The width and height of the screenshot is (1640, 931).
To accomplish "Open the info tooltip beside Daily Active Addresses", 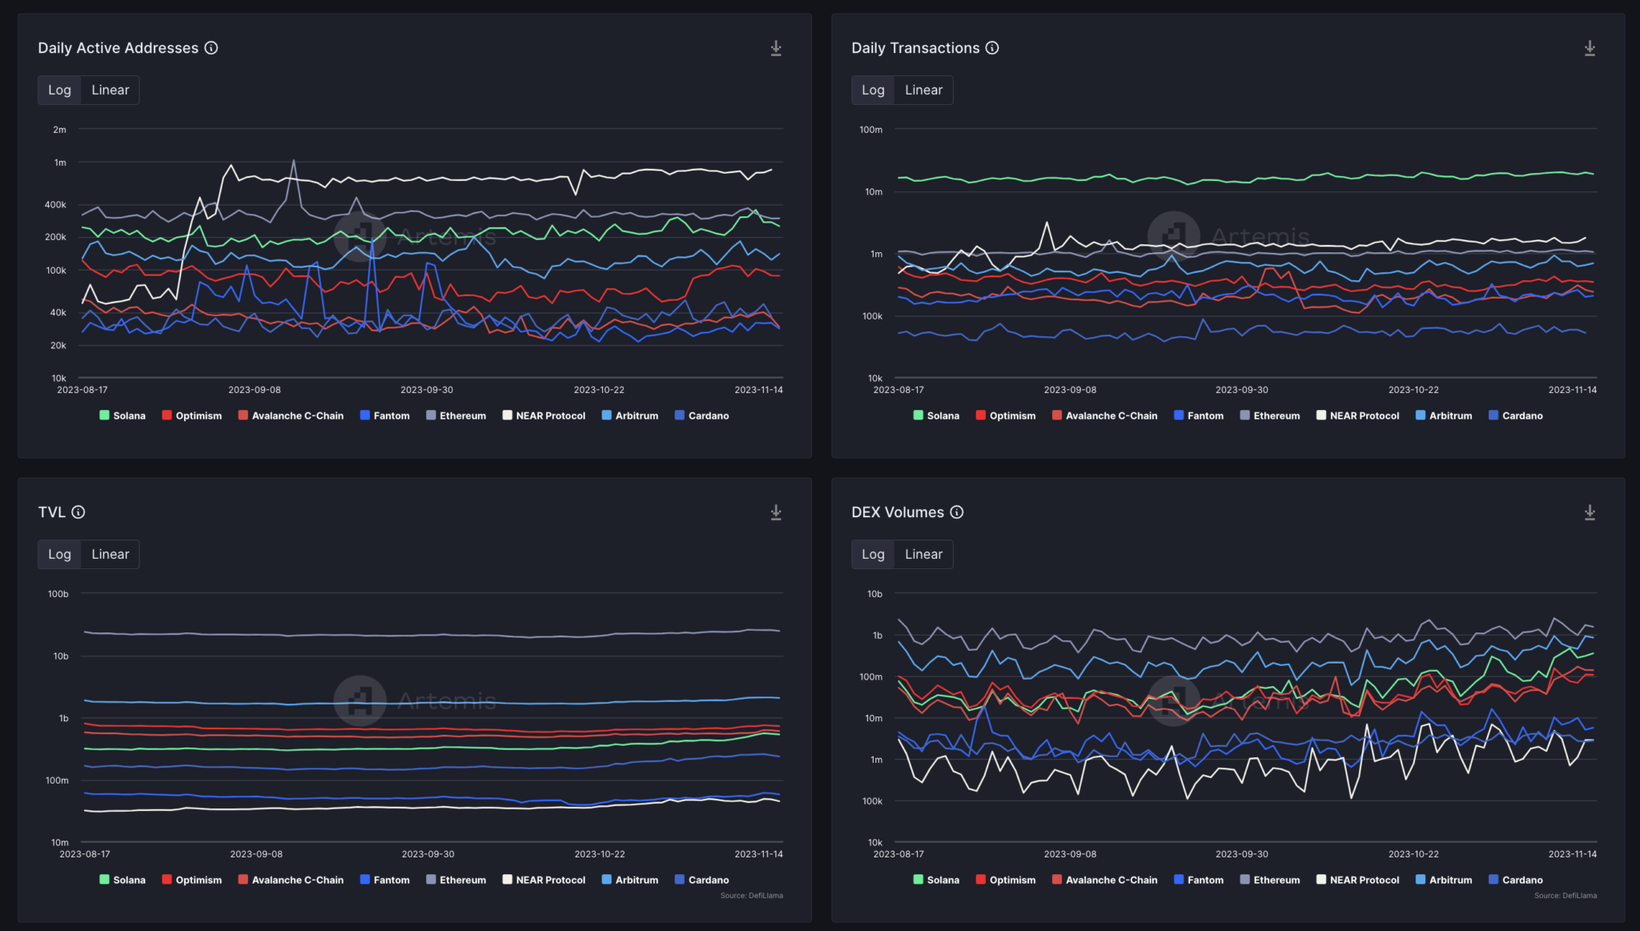I will [211, 48].
